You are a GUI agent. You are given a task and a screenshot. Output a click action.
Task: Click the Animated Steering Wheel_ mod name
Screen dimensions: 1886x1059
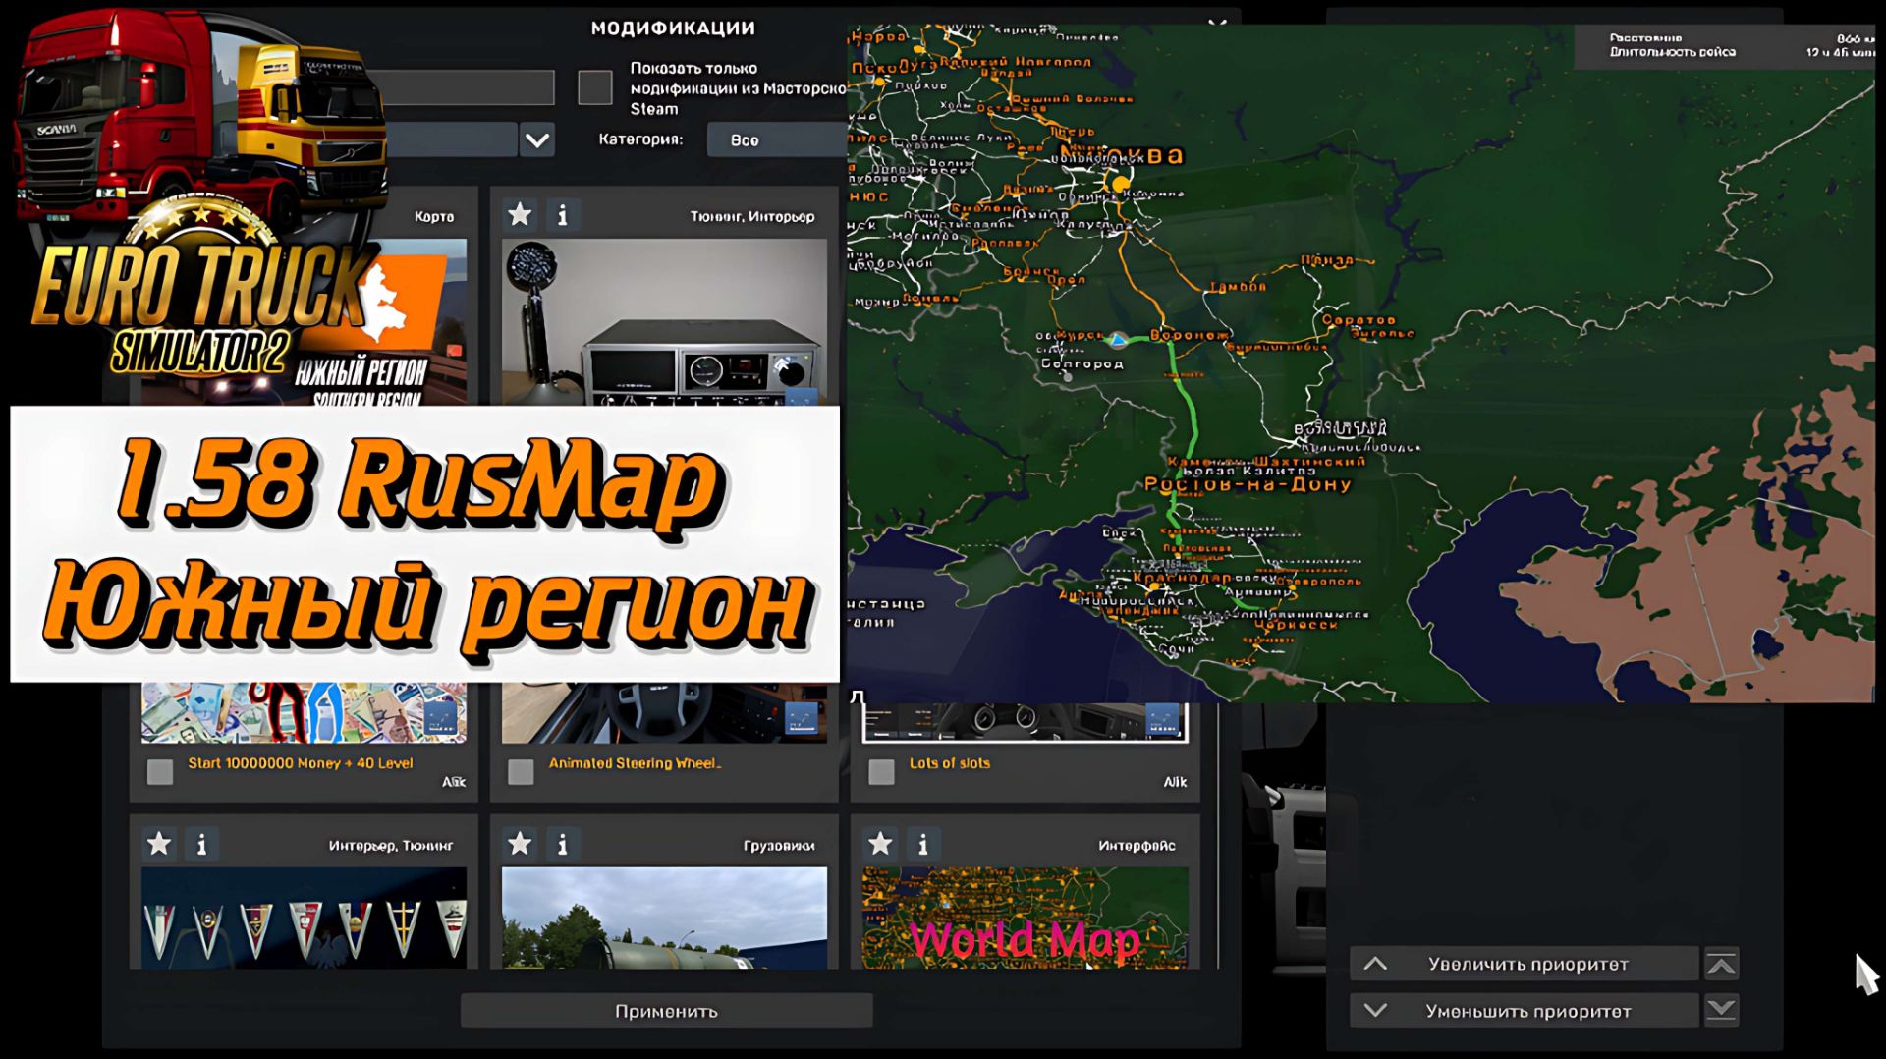point(635,763)
